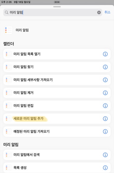The height and width of the screenshot is (173, 114).
Task: Choose the 새로운 미리 알림 추가 action
Action: [57, 118]
